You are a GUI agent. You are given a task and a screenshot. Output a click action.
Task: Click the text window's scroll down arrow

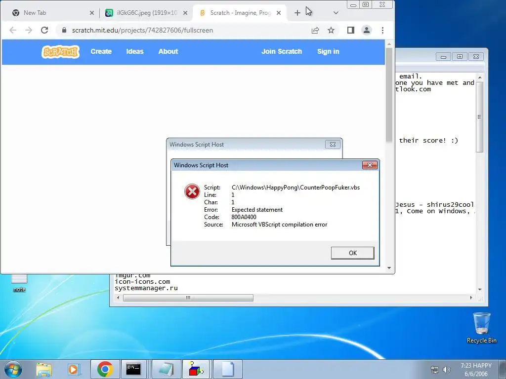(479, 290)
